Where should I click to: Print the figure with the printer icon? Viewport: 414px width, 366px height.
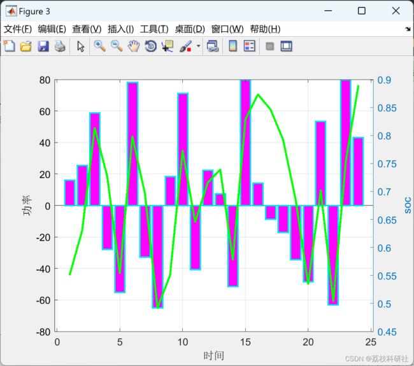coord(60,46)
